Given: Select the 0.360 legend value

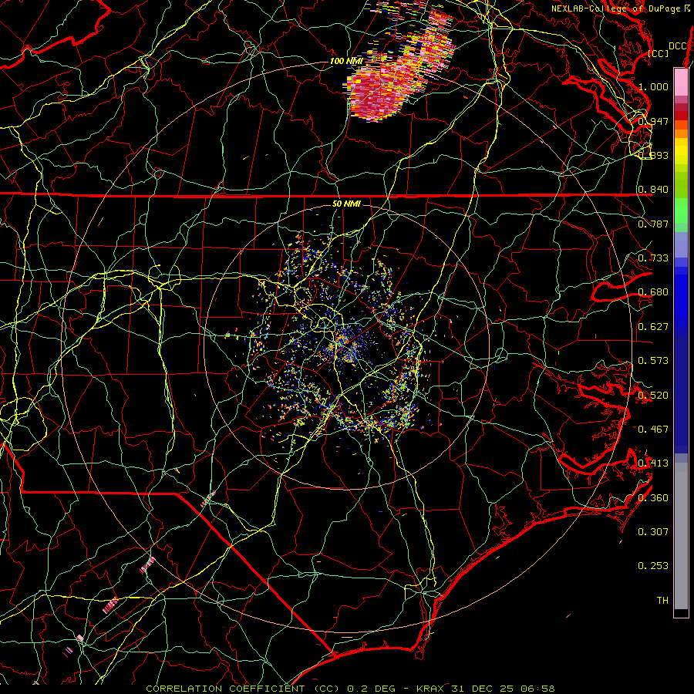Looking at the screenshot, I should point(653,498).
